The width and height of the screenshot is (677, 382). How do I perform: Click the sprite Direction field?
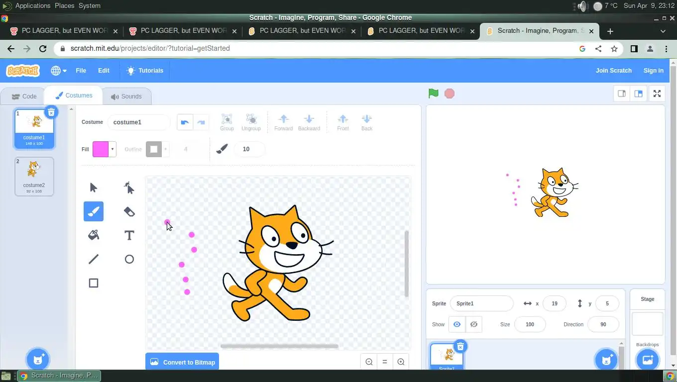(x=603, y=324)
